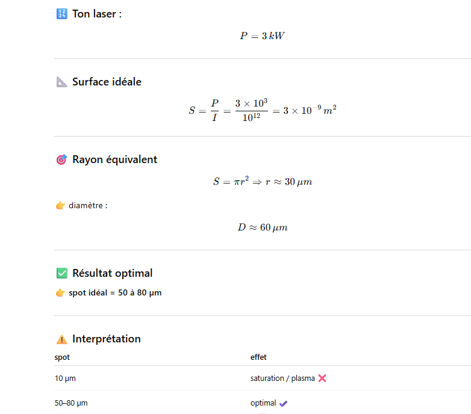Click the triangular ruler icon near Surface idéale

61,82
